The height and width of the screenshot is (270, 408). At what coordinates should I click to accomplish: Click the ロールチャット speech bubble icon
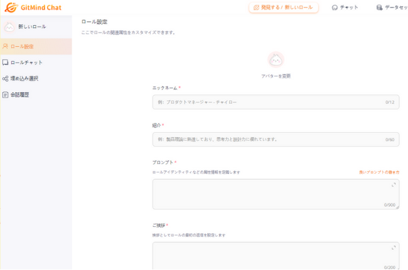coord(5,62)
